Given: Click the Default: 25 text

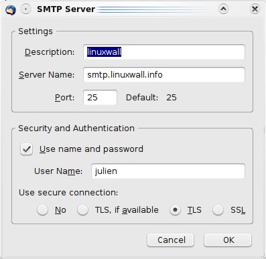Looking at the screenshot, I should [x=151, y=98].
